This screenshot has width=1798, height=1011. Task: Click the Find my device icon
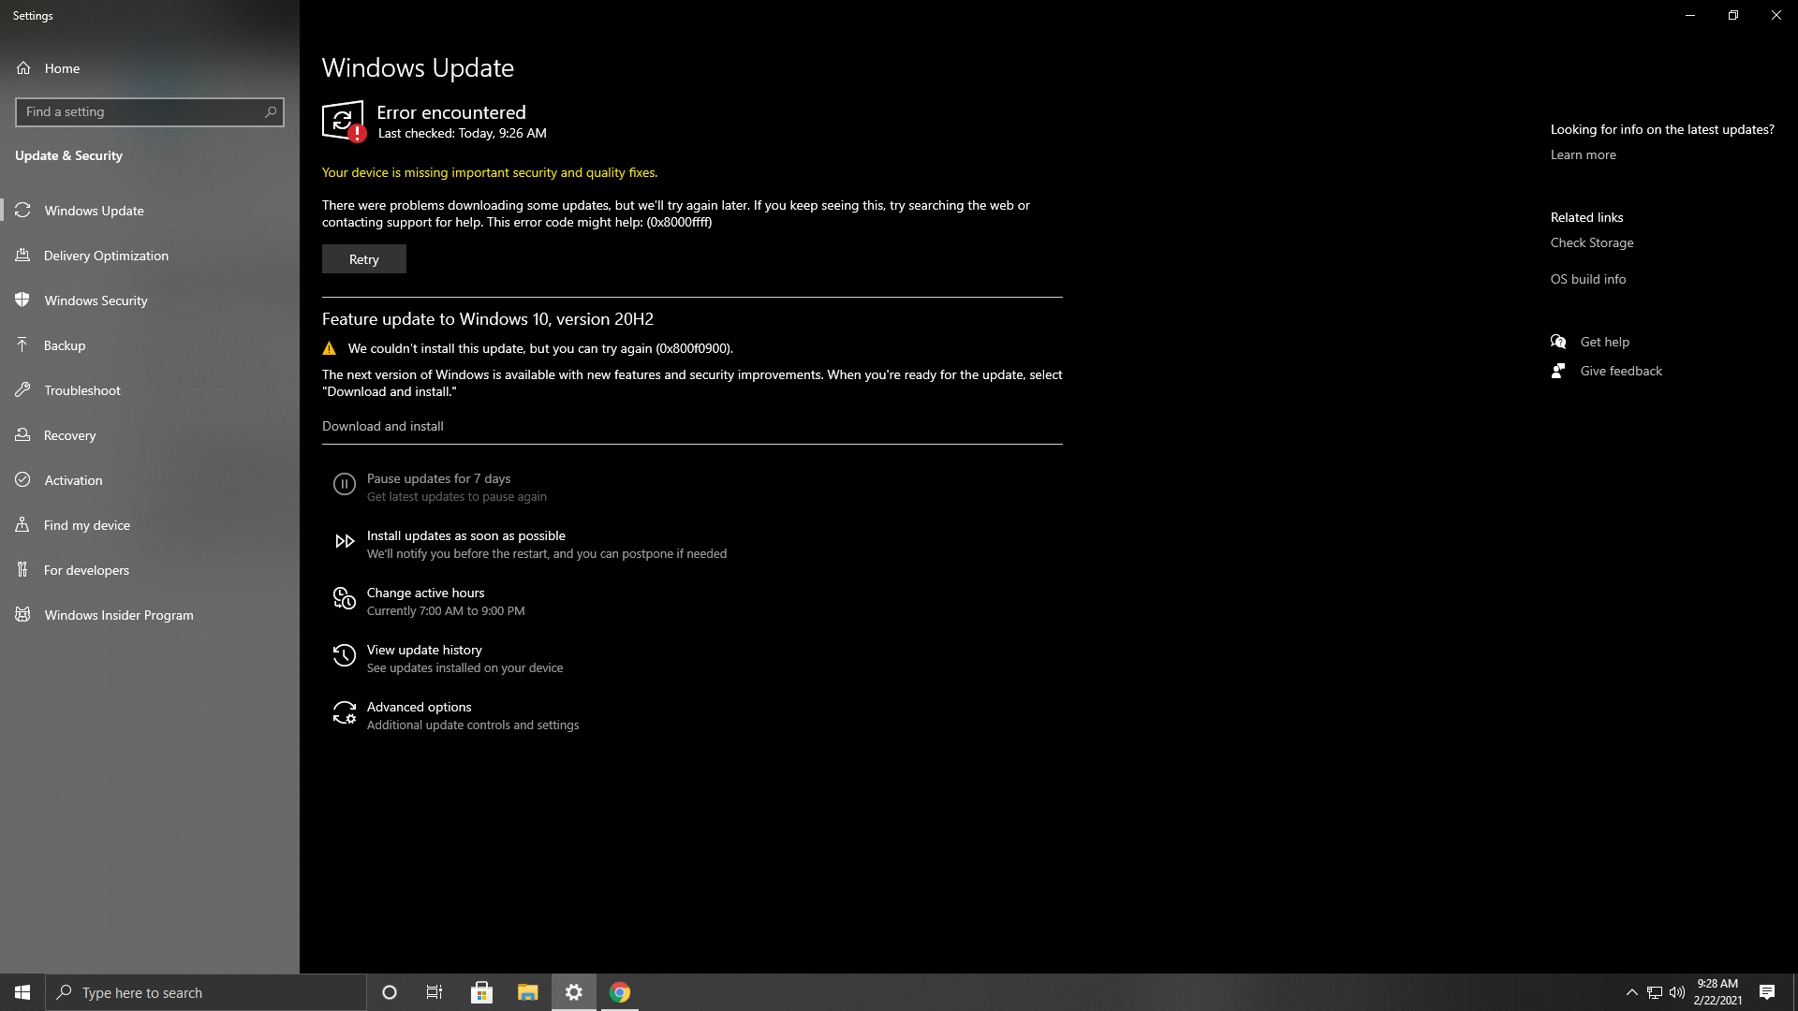(22, 524)
